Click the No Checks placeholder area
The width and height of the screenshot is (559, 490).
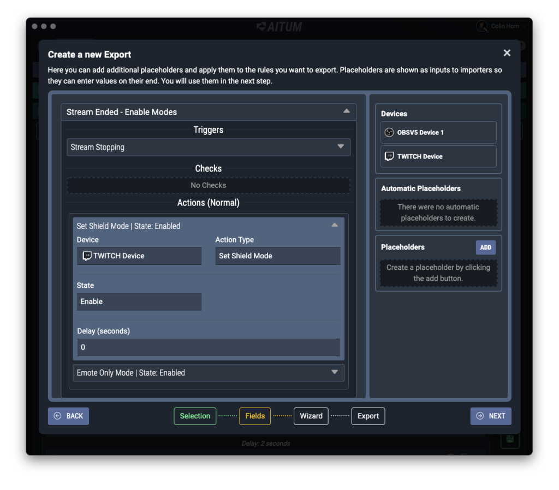[x=208, y=185]
